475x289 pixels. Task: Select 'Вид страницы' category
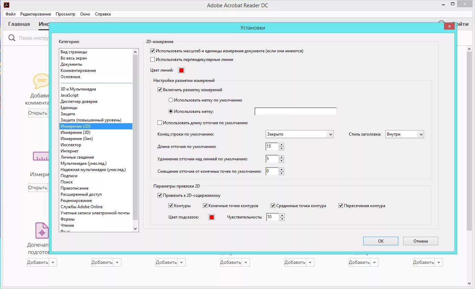74,52
